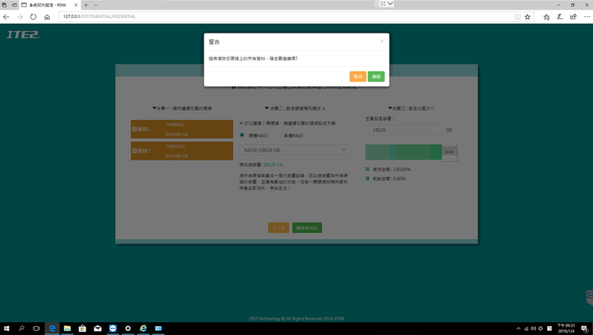The width and height of the screenshot is (593, 335).
Task: Toggle the 硬碟2 disk checkbox
Action: tap(134, 151)
